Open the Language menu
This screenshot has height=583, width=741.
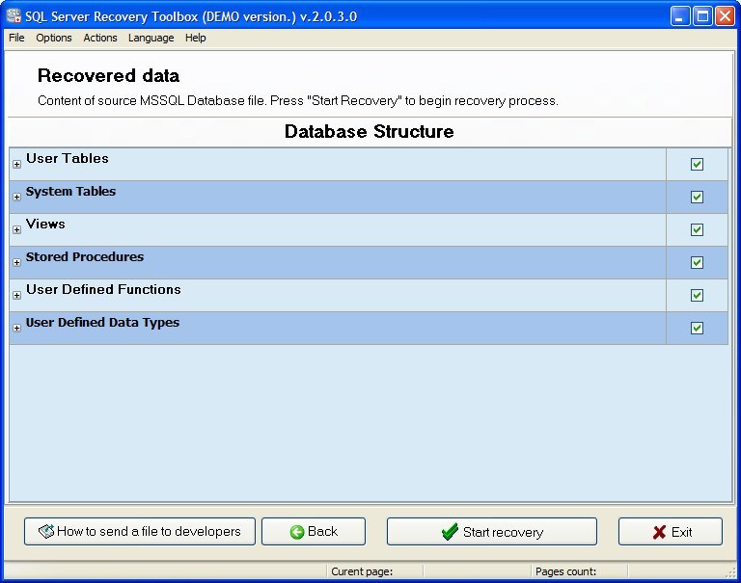(151, 38)
